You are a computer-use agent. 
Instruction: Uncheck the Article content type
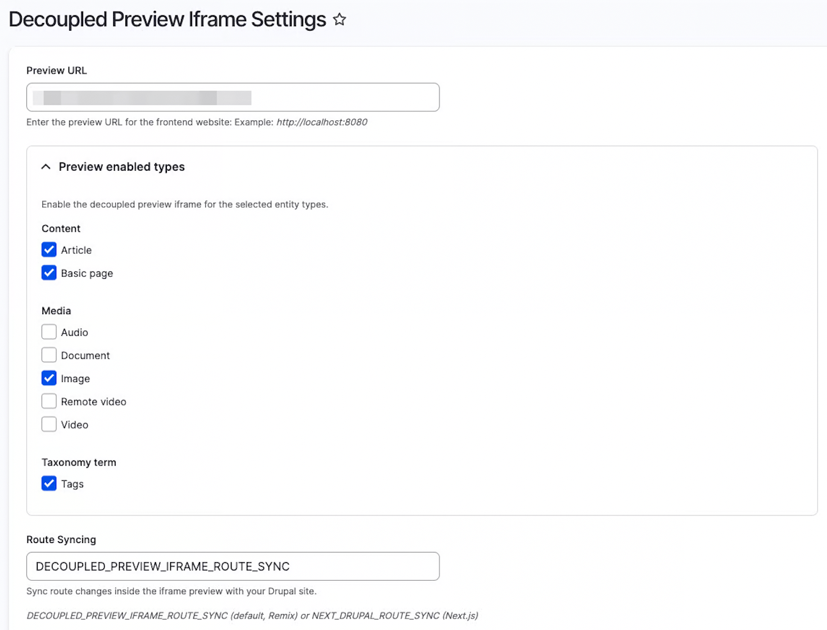click(x=49, y=249)
